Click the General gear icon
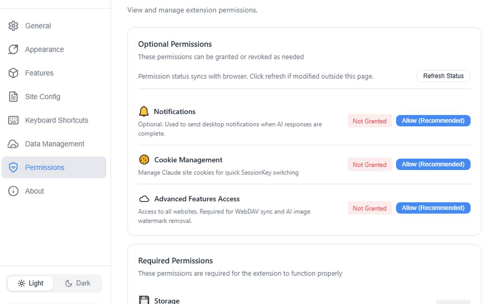487x304 pixels. pyautogui.click(x=13, y=26)
